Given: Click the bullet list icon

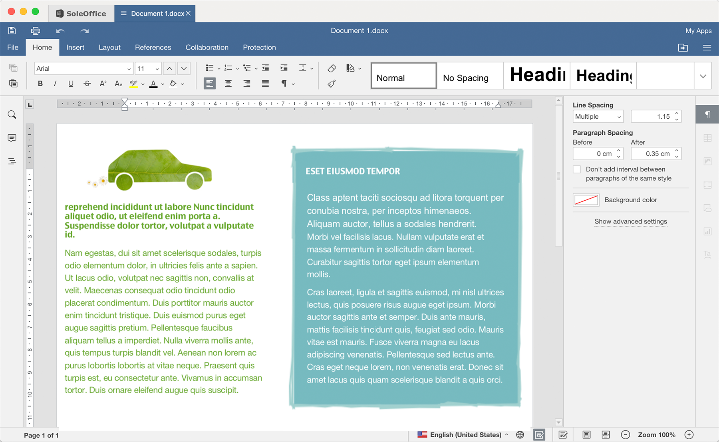Looking at the screenshot, I should click(209, 68).
